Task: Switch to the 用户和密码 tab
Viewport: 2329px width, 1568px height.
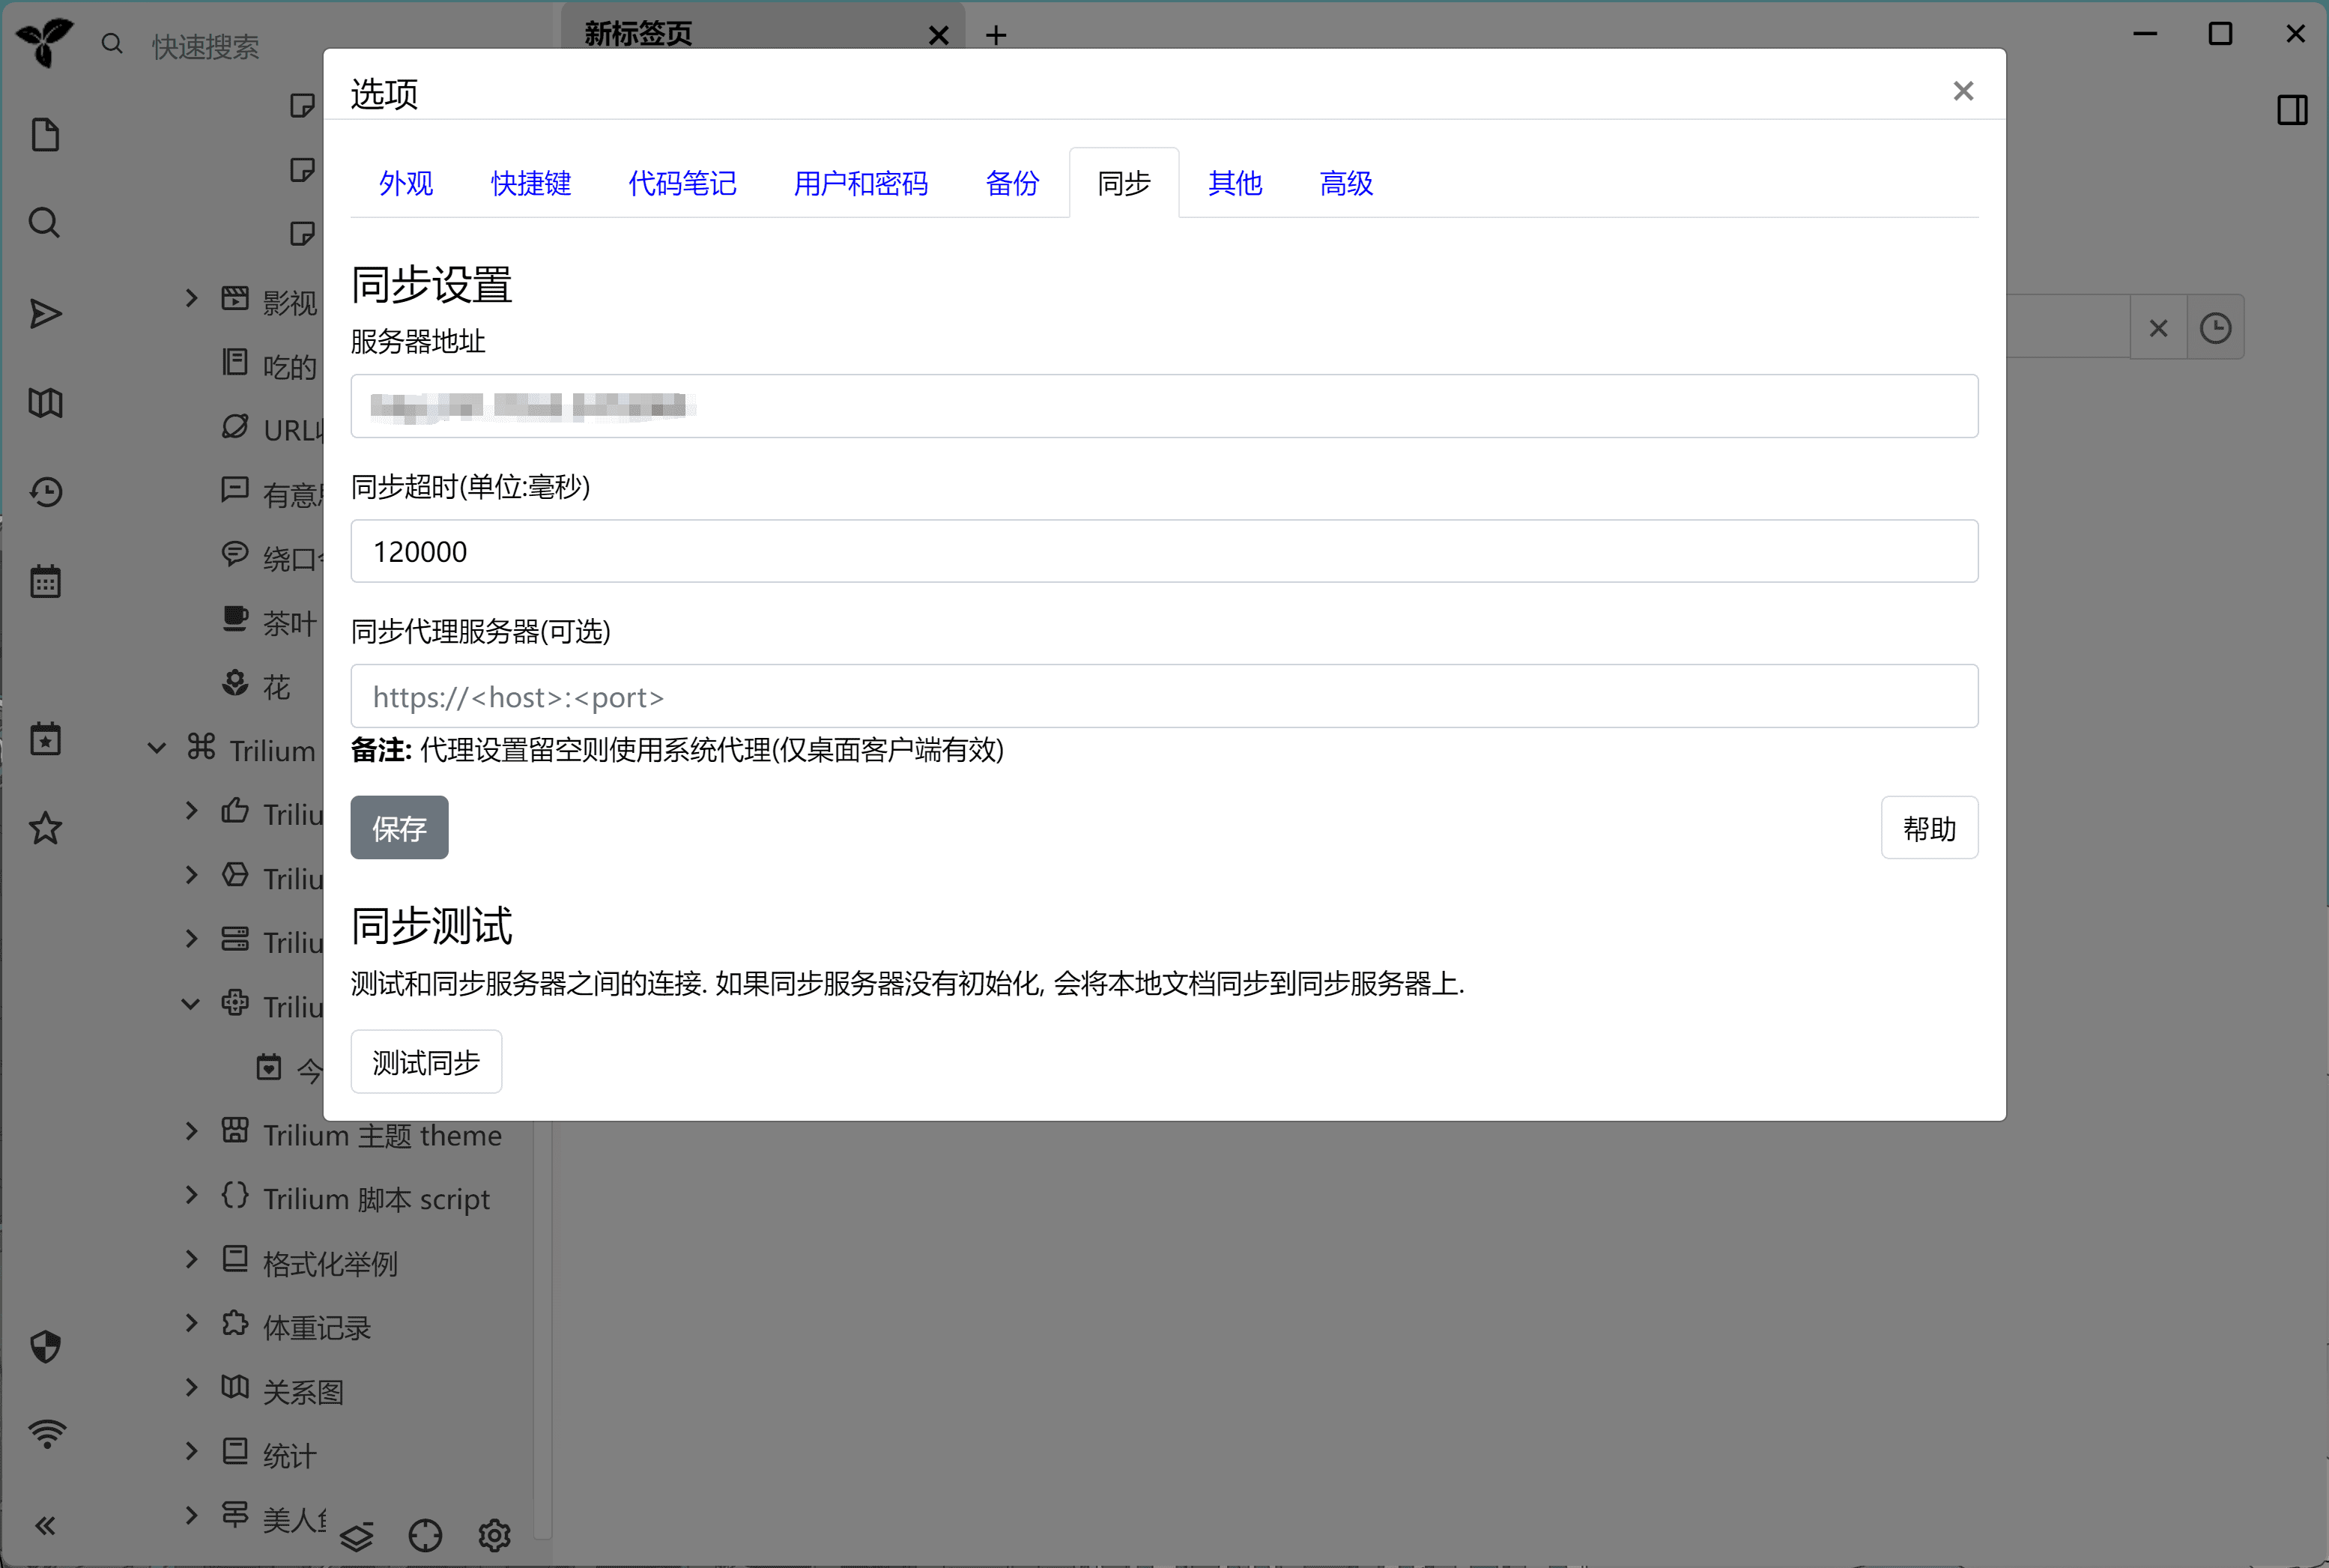Action: 861,183
